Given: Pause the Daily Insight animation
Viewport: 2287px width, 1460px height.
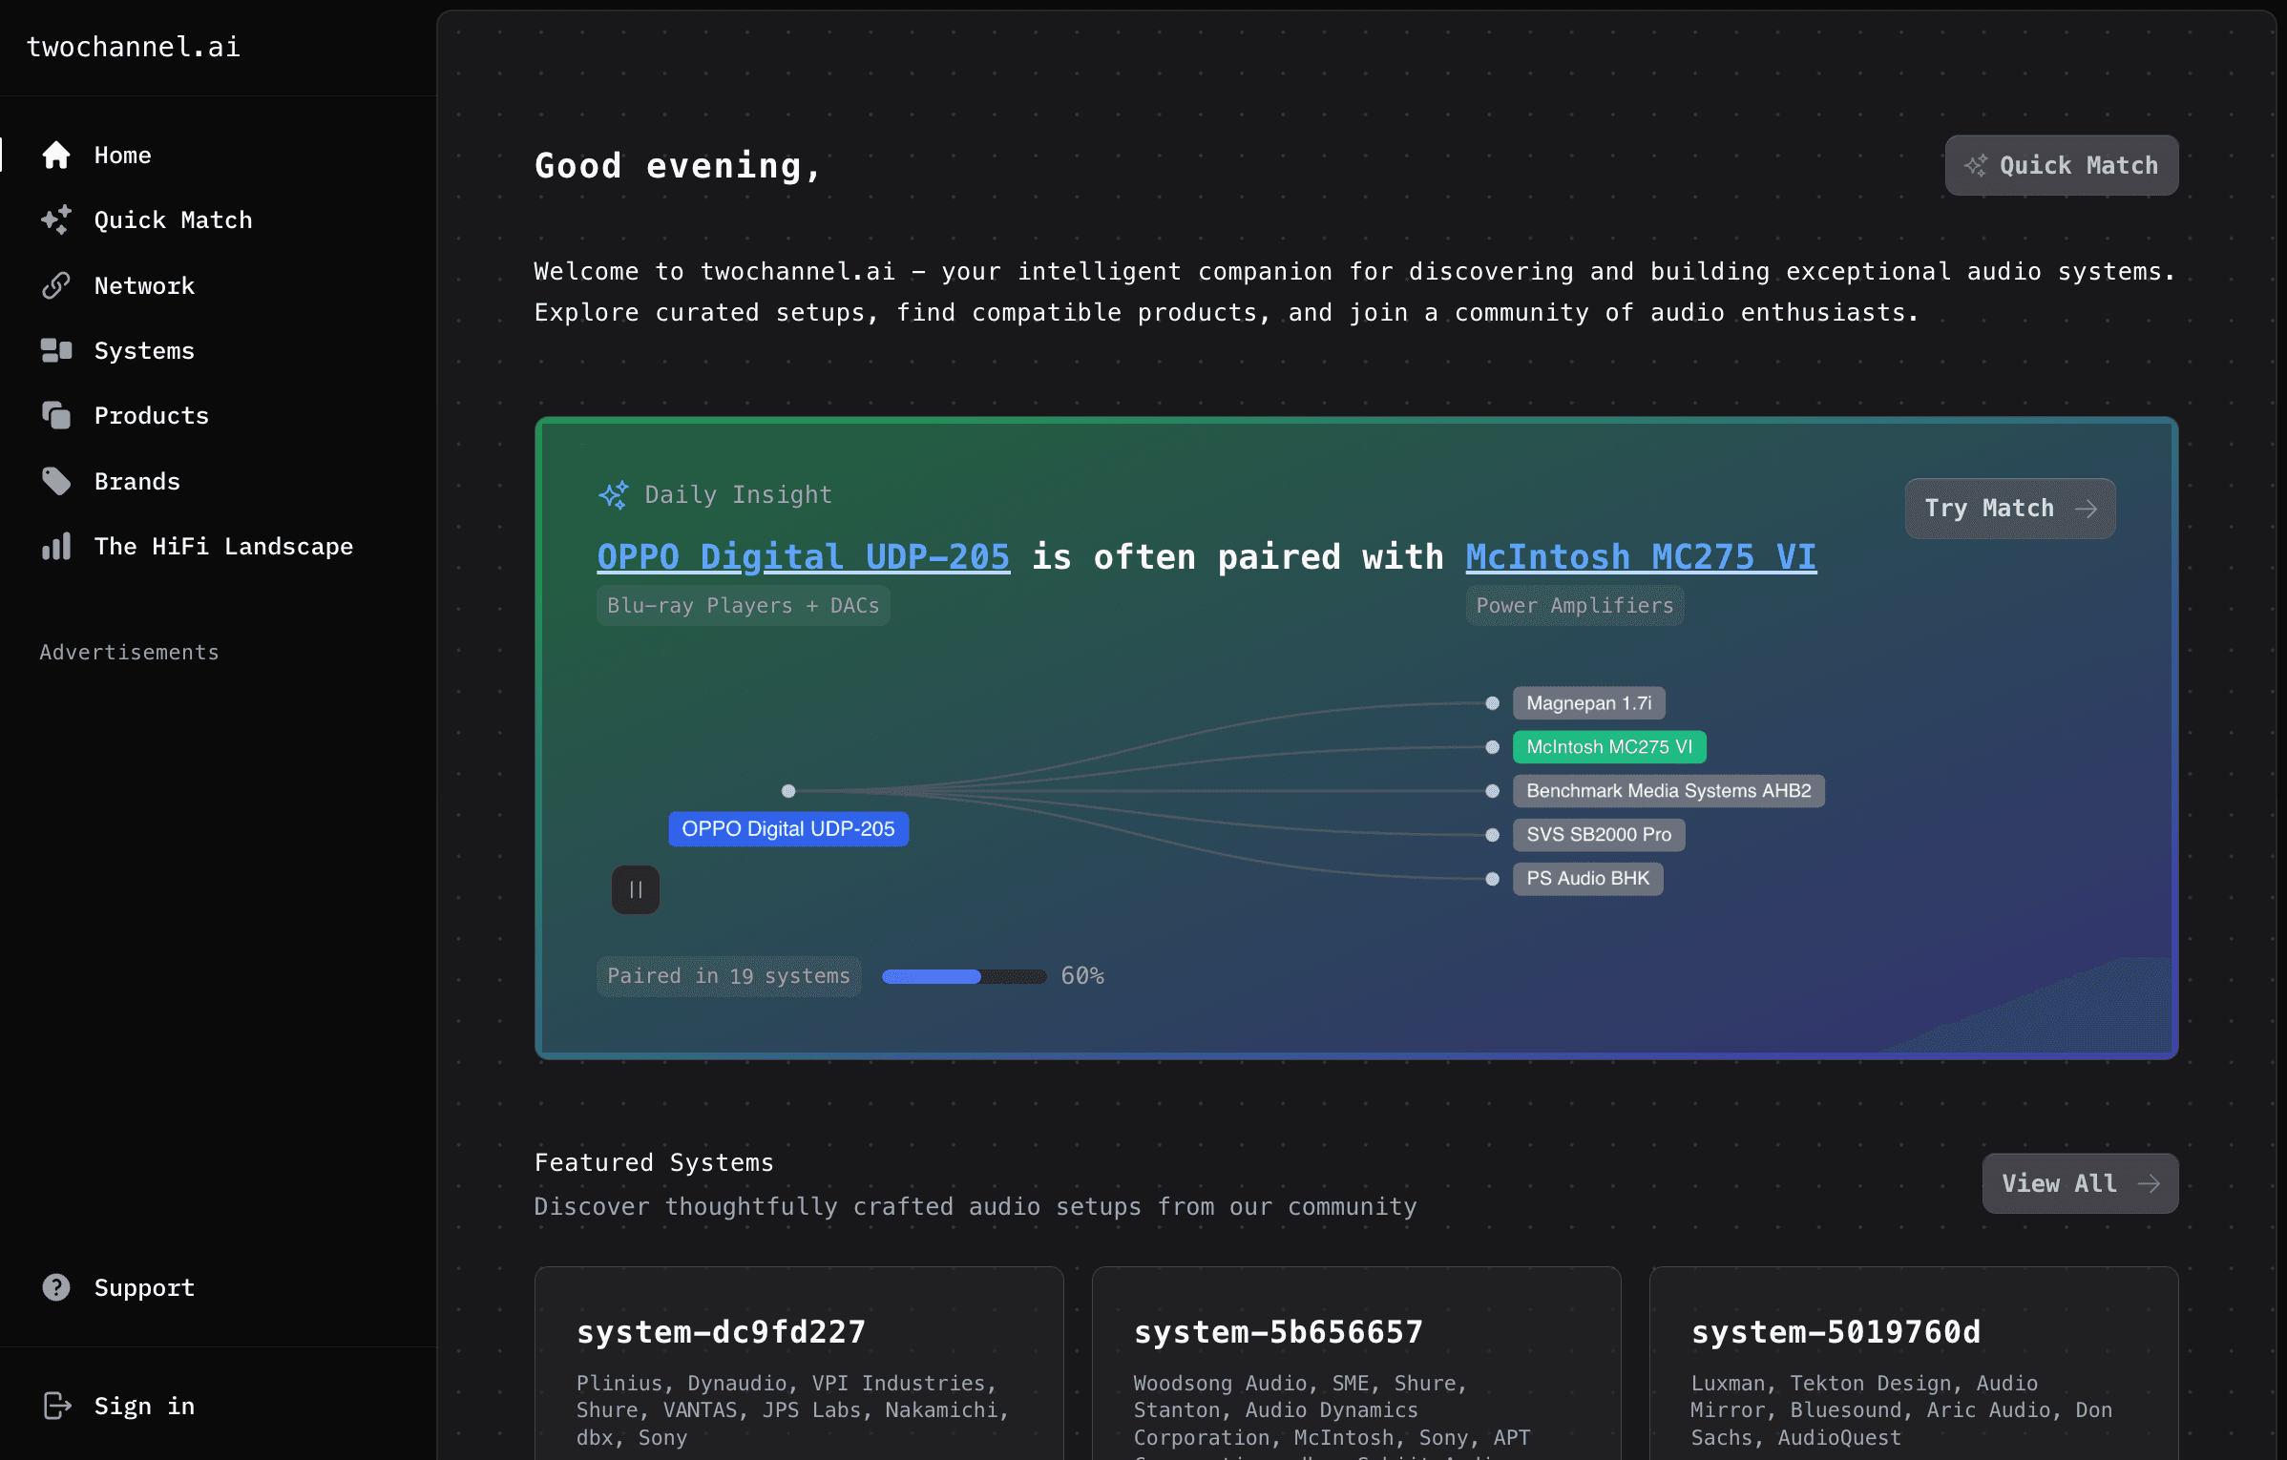Looking at the screenshot, I should [636, 890].
